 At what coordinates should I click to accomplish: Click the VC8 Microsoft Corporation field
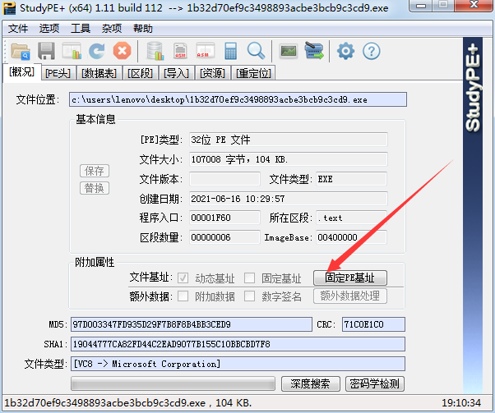coord(238,364)
